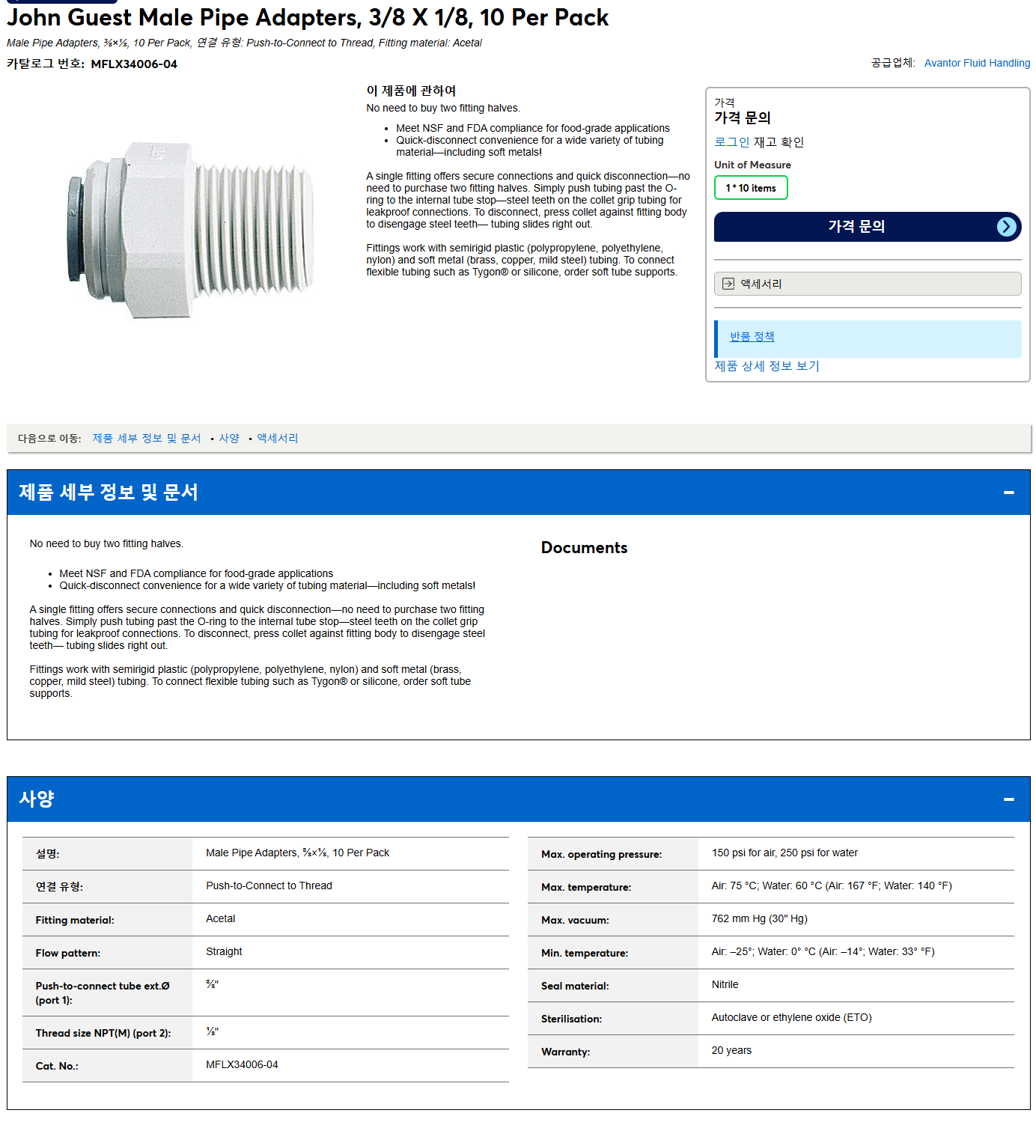Click the Max. temperature value cell

tap(832, 885)
